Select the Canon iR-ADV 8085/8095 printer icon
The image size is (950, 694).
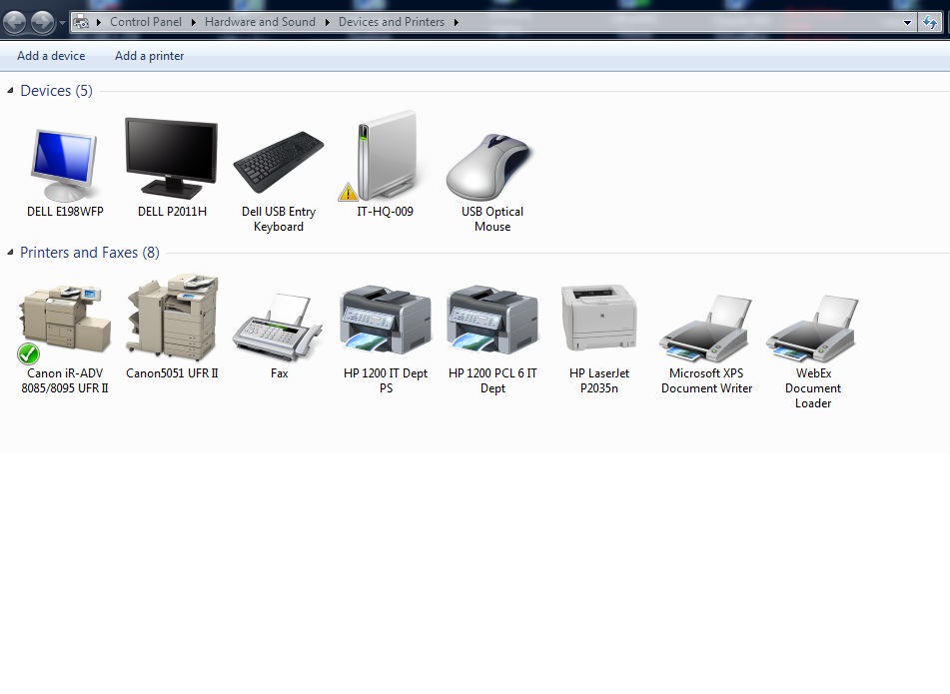[x=66, y=319]
